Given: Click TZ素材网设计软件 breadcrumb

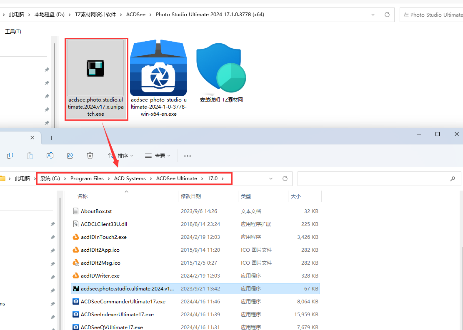Looking at the screenshot, I should click(95, 15).
